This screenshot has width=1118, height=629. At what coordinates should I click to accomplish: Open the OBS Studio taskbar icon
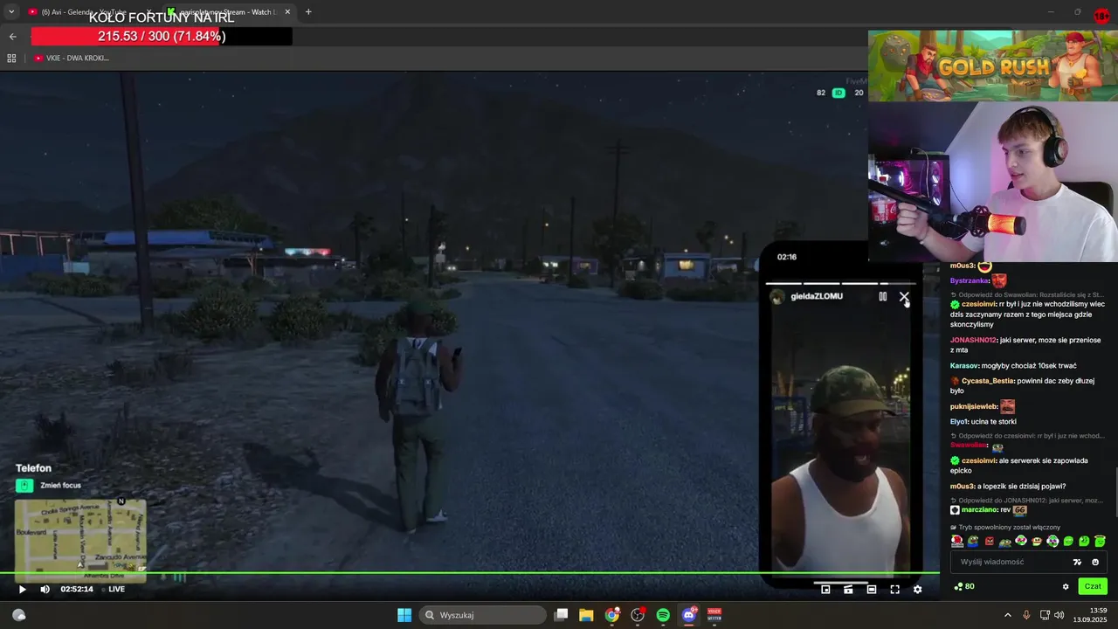tap(638, 615)
